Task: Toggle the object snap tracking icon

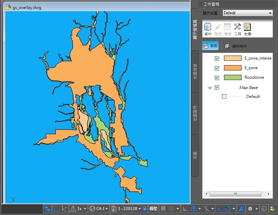Action: [219, 209]
